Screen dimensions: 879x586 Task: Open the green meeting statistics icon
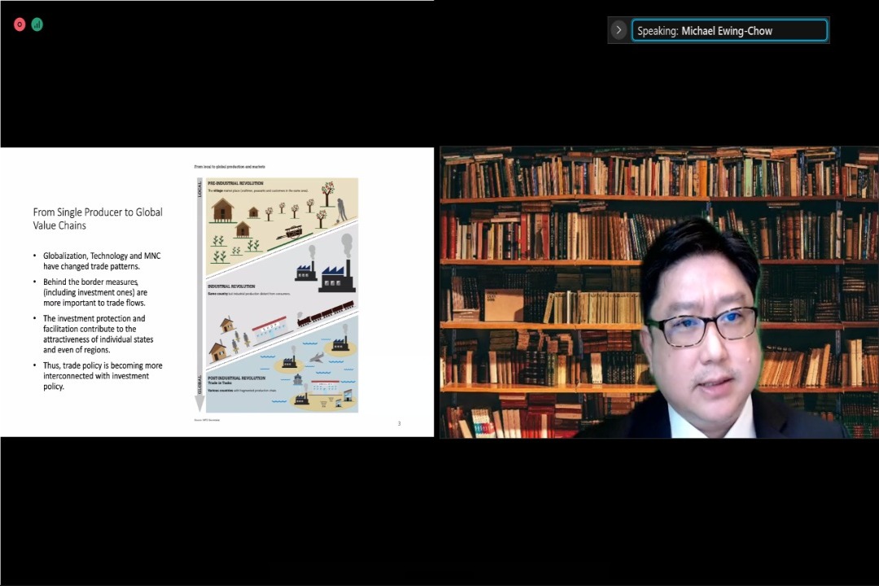click(37, 24)
